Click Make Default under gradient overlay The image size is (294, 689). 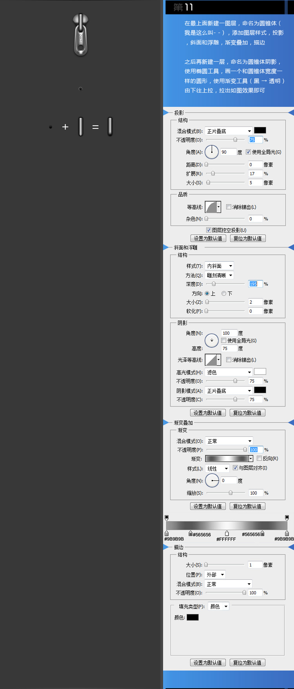coord(208,506)
